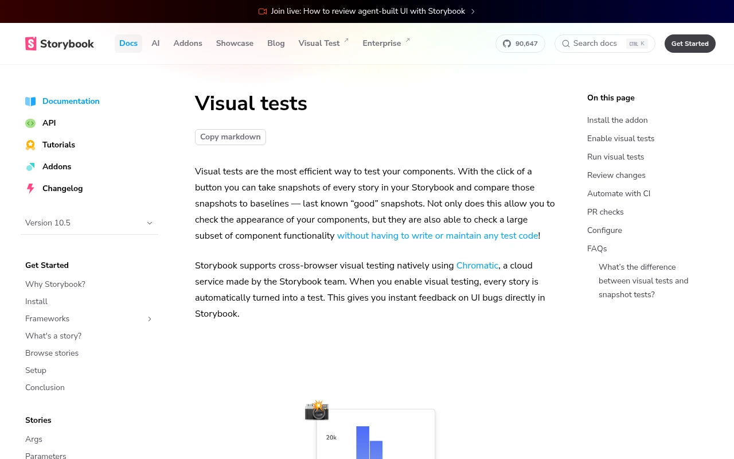
Task: Jump to 'Automate with CI' section
Action: 619,194
